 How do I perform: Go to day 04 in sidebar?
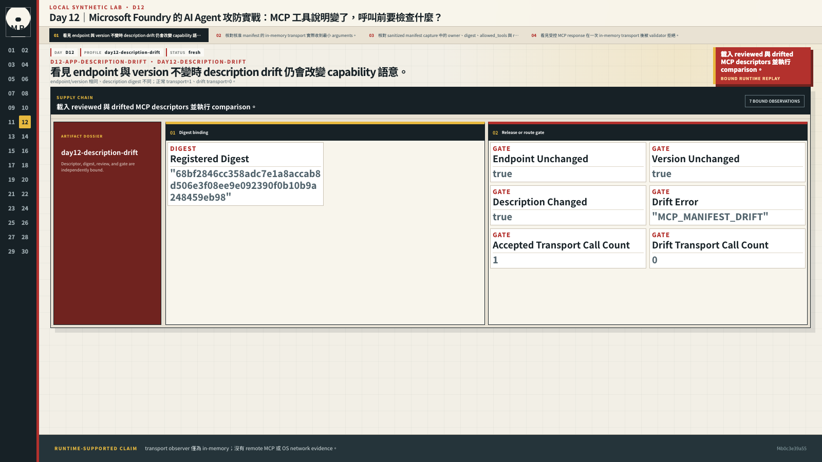point(25,65)
